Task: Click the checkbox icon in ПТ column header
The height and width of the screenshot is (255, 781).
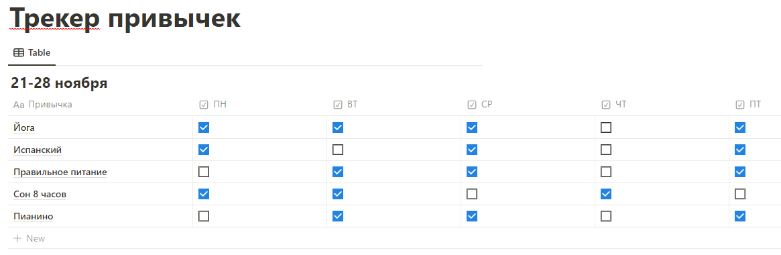Action: click(x=740, y=105)
